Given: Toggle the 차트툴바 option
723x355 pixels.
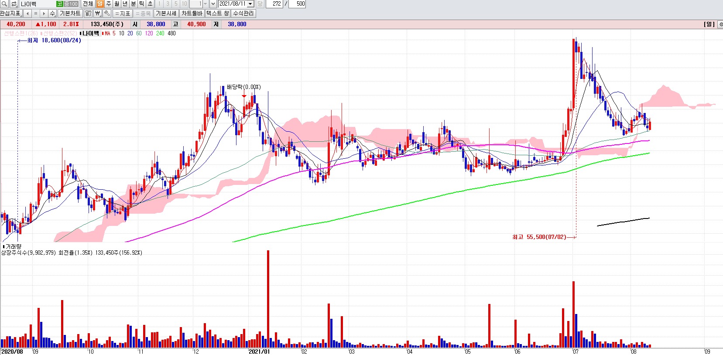Looking at the screenshot, I should [x=192, y=14].
